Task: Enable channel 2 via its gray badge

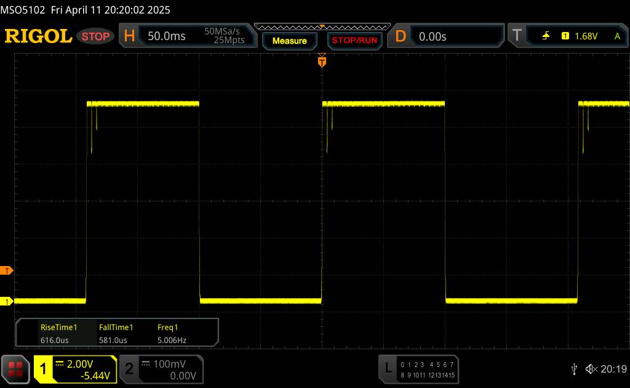Action: [x=129, y=368]
